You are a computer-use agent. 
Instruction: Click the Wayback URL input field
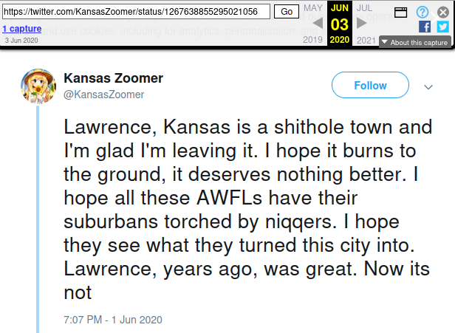[x=136, y=12]
